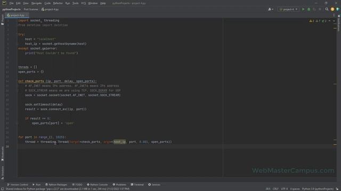The width and height of the screenshot is (341, 191).
Task: Run with coverage icon in toolbar
Action: pos(314,10)
